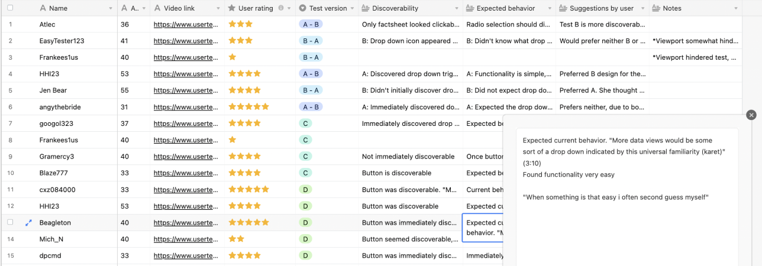762x266 pixels.
Task: Click the Name column text-type icon
Action: [42, 8]
